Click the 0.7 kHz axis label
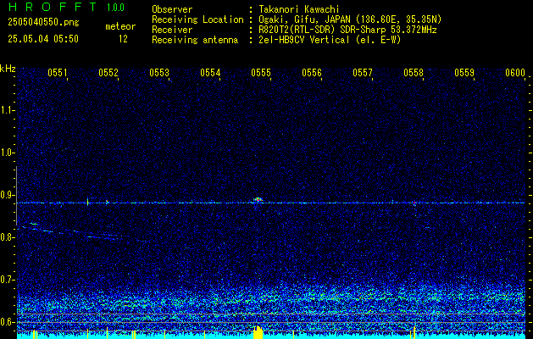 [7, 280]
